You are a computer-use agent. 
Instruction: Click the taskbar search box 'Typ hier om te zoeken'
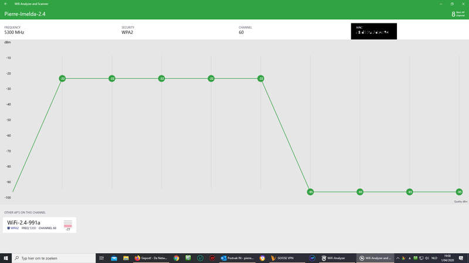(54, 258)
